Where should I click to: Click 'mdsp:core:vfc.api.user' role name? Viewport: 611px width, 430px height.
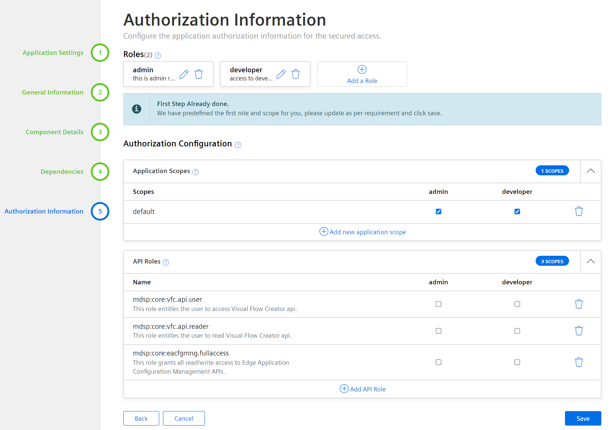[x=167, y=300]
